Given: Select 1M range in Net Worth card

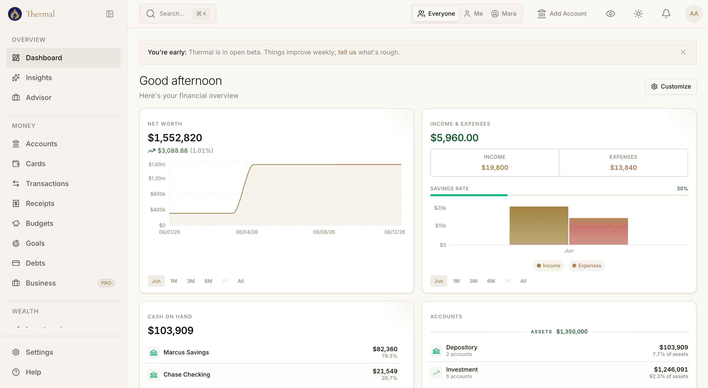Looking at the screenshot, I should (174, 281).
